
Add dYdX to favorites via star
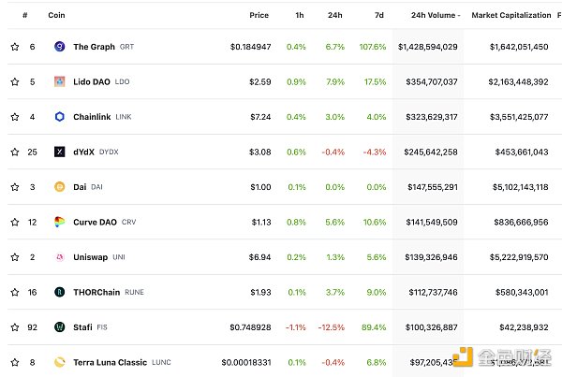[15, 152]
